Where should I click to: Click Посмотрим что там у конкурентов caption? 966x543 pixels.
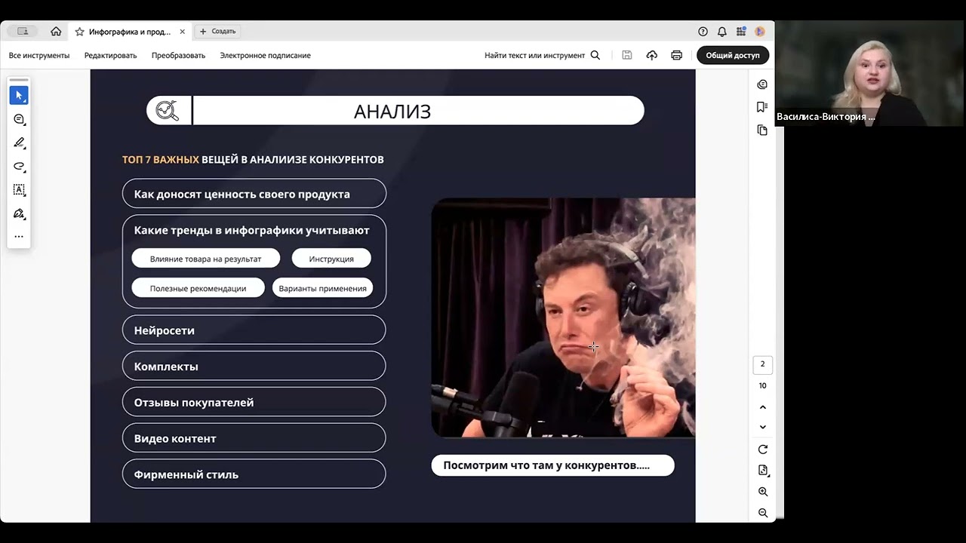pos(552,465)
